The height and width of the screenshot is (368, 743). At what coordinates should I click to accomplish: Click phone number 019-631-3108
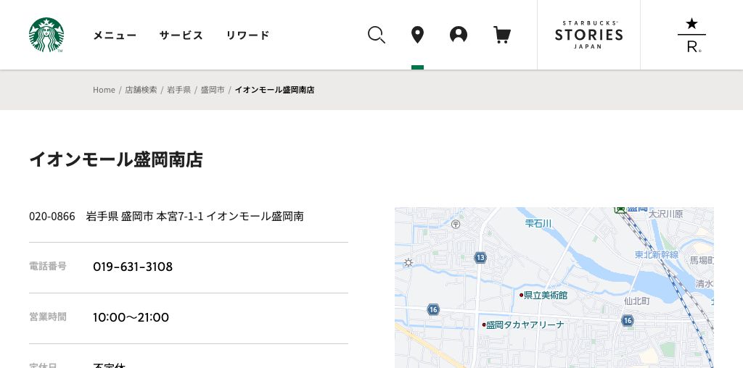[x=133, y=267]
